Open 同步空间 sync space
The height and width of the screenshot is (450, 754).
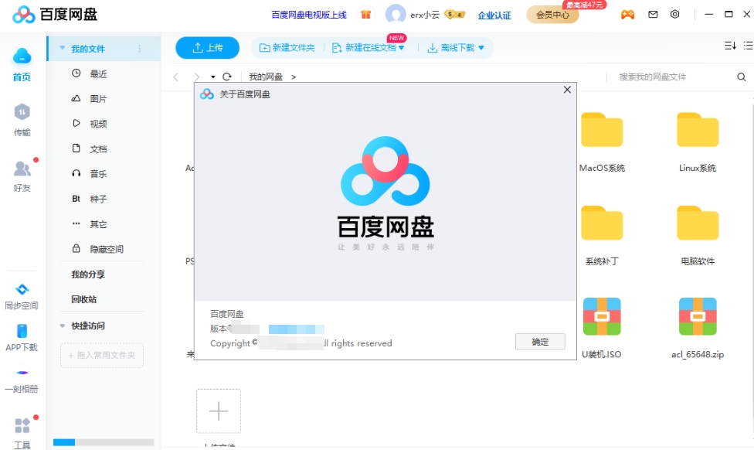(x=22, y=289)
